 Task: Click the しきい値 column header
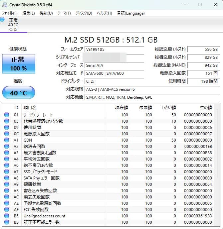tap(166, 108)
